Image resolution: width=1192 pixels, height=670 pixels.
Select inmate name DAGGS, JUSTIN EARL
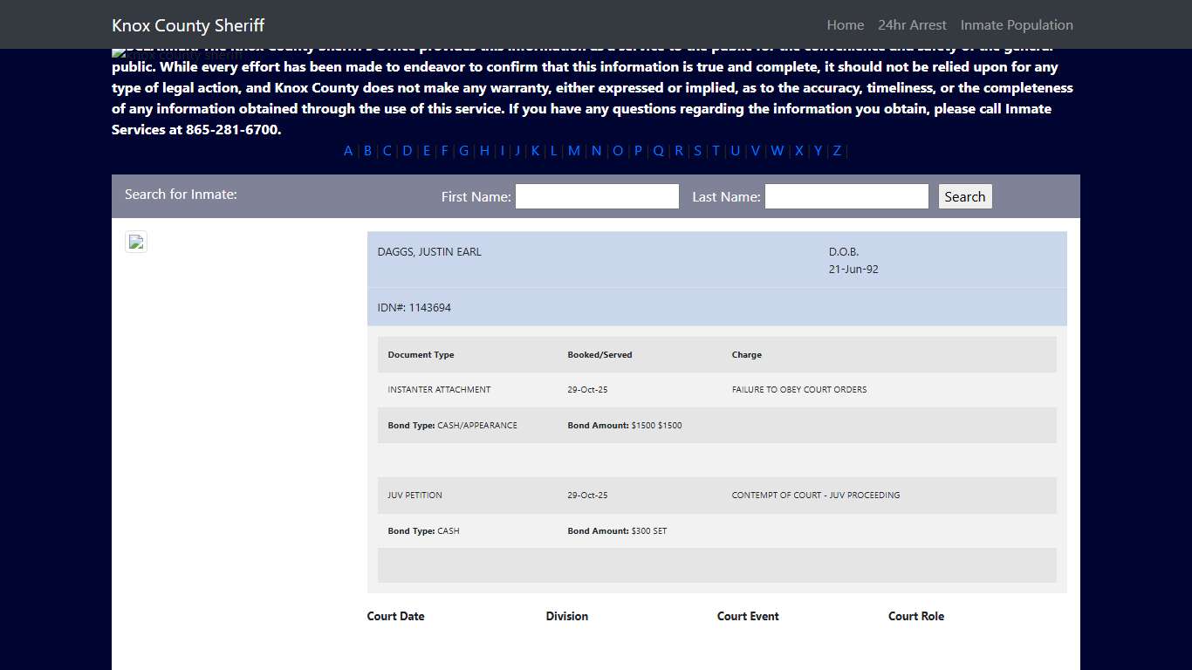[x=429, y=252]
